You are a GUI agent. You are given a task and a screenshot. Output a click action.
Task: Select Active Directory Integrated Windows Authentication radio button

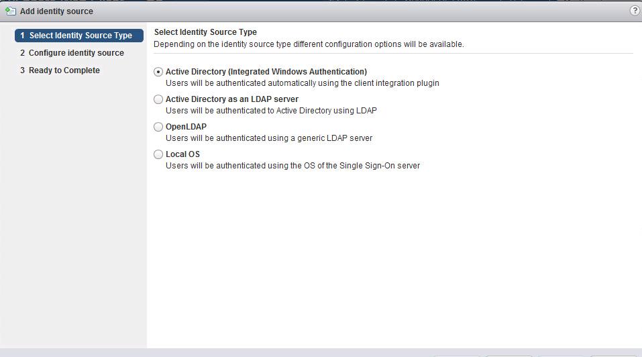tap(158, 72)
